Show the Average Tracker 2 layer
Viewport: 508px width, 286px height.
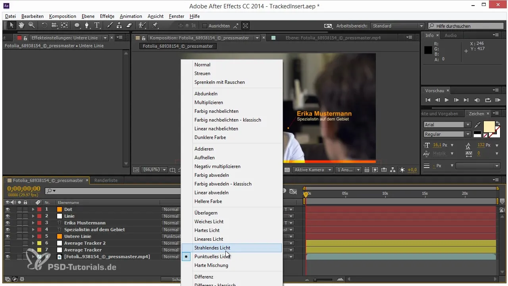[8, 243]
